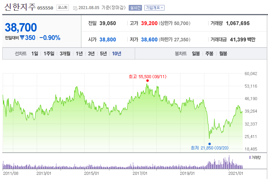Select the 1년 line chart tab

[79, 53]
